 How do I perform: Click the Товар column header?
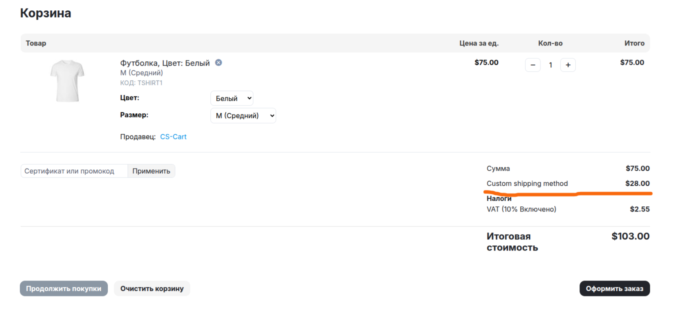click(36, 43)
